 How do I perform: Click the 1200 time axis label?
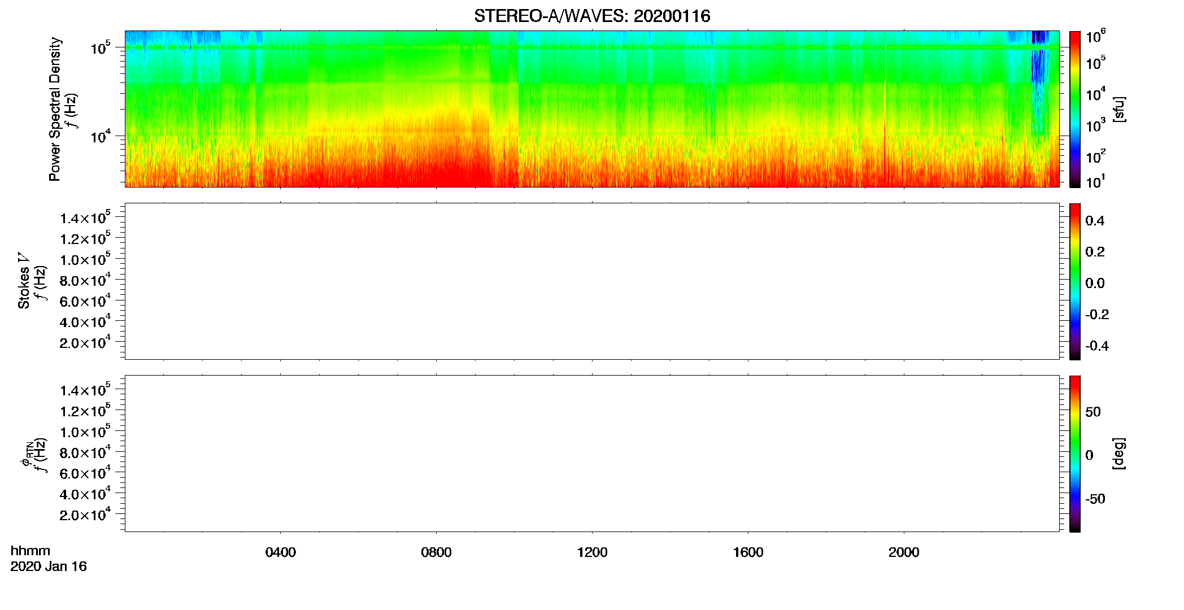(592, 552)
